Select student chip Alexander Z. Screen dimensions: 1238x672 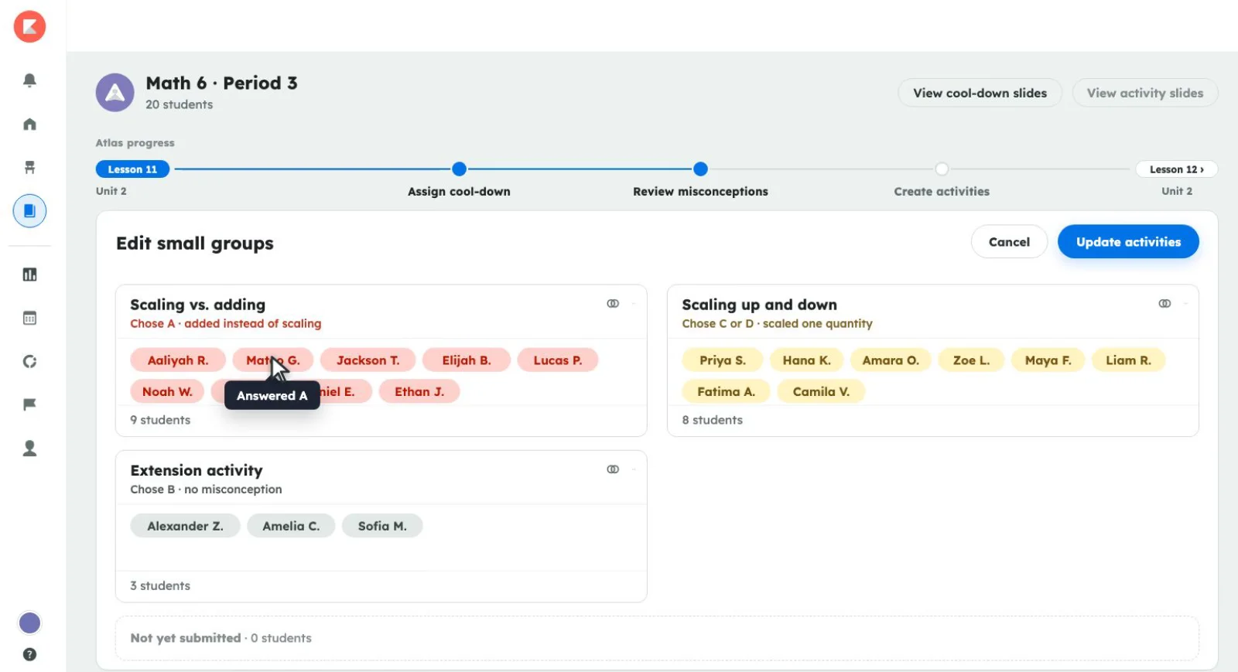tap(185, 526)
